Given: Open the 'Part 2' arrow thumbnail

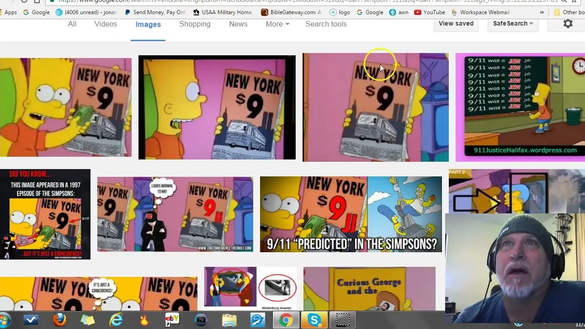Looking at the screenshot, I should click(x=516, y=191).
